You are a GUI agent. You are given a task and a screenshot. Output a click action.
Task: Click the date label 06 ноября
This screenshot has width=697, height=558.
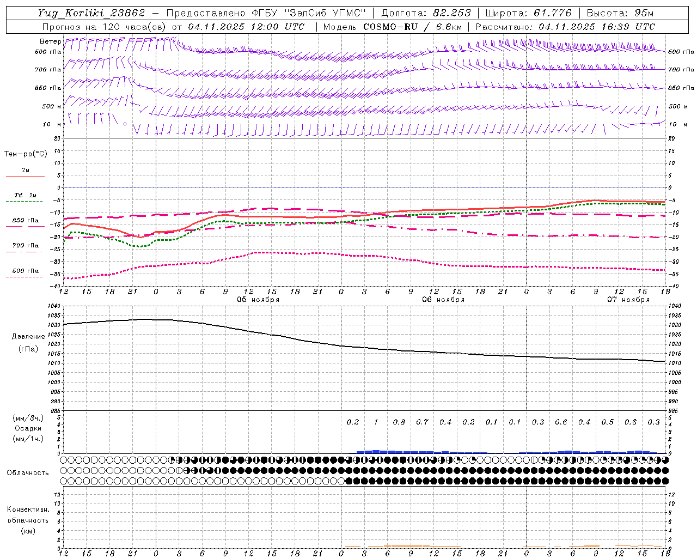pos(443,300)
